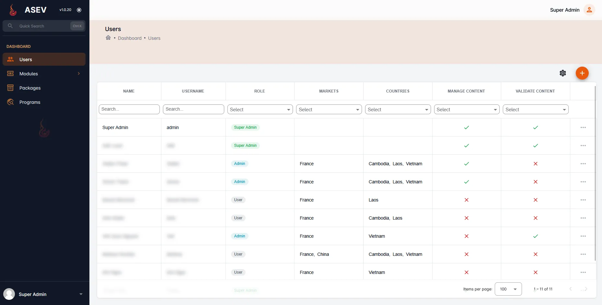Click the previous page arrow

pos(571,289)
